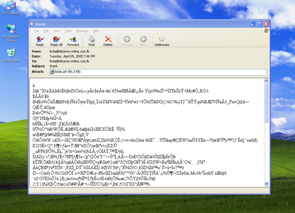Click the Reply toolbar icon

(x=40, y=39)
